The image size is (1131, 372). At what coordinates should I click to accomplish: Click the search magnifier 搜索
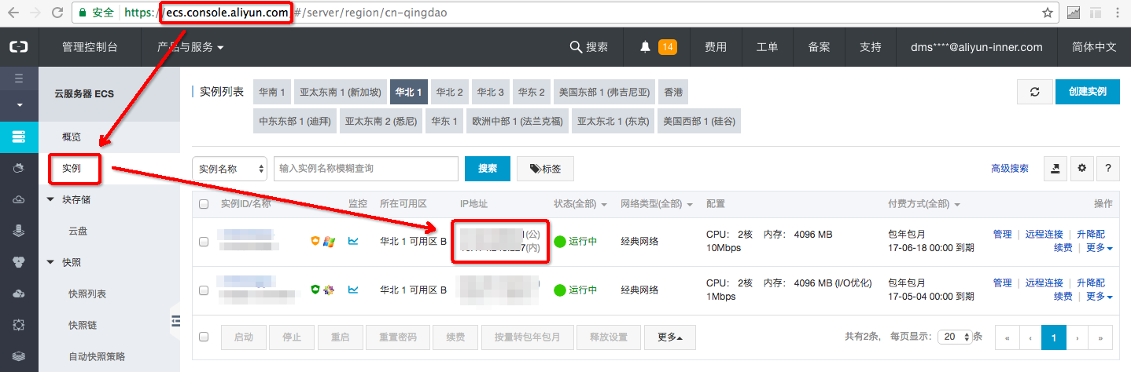pos(589,47)
